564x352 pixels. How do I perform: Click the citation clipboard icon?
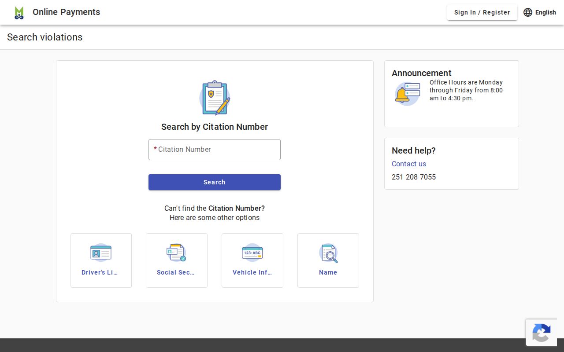(215, 98)
